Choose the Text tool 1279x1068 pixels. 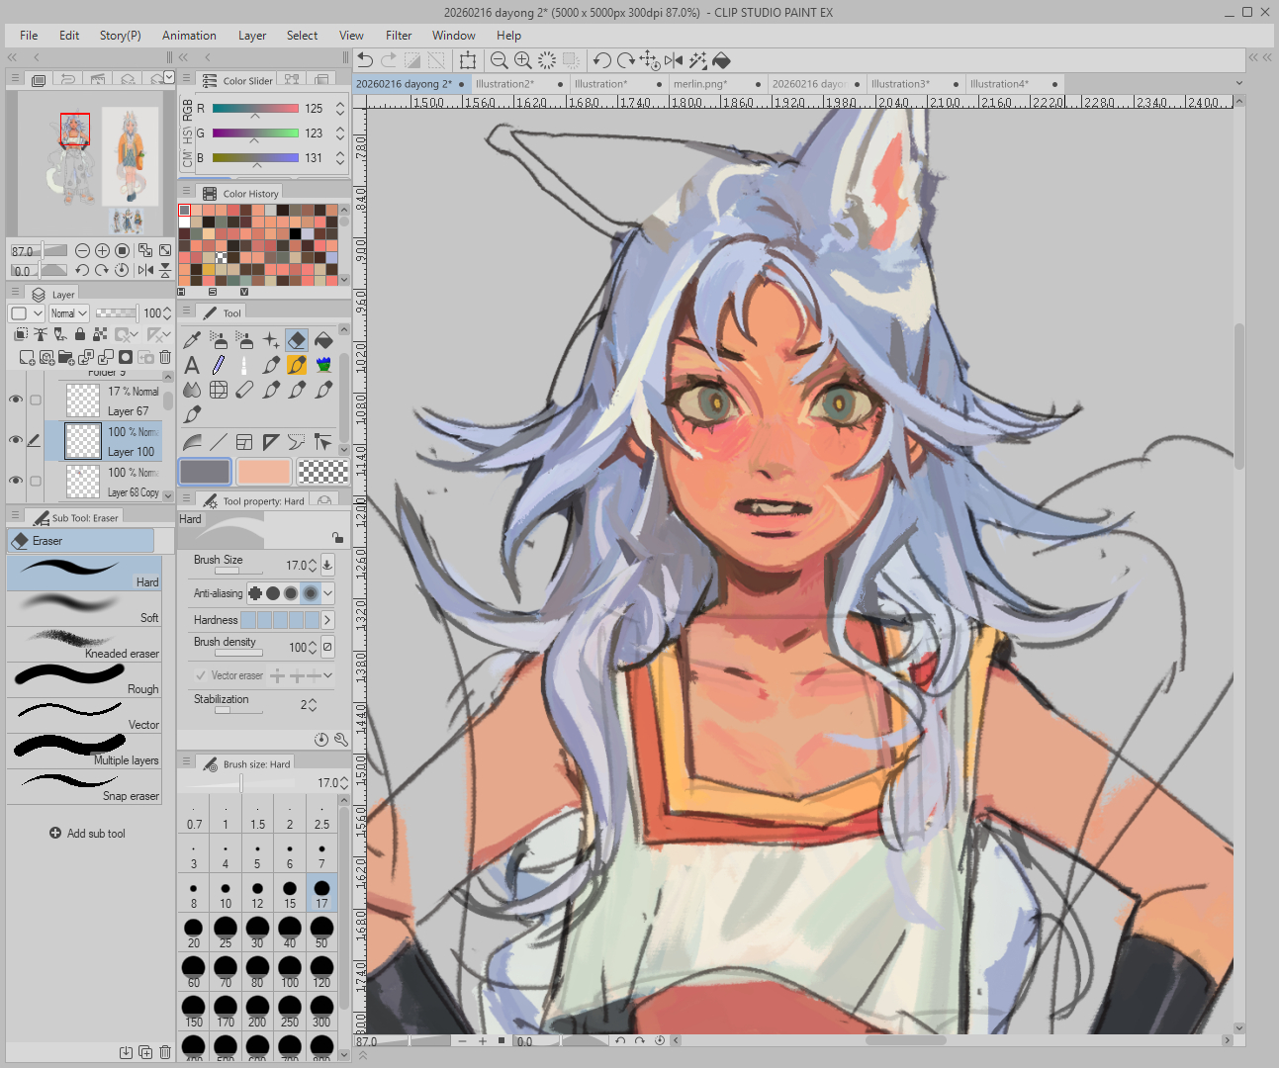pyautogui.click(x=192, y=365)
